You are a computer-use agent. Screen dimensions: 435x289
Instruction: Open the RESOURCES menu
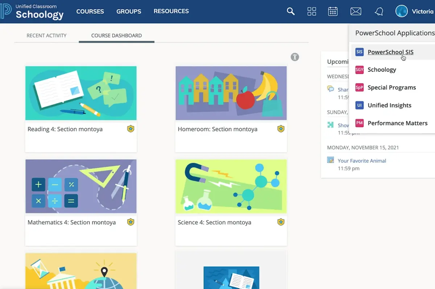(x=171, y=11)
